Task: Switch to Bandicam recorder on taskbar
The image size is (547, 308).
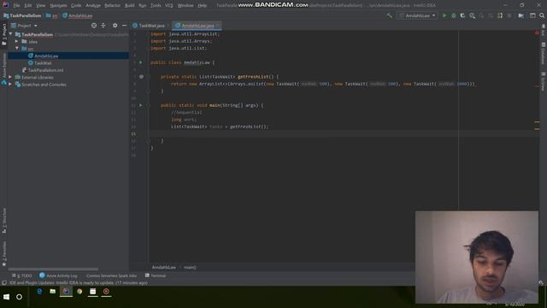Action: [x=106, y=291]
